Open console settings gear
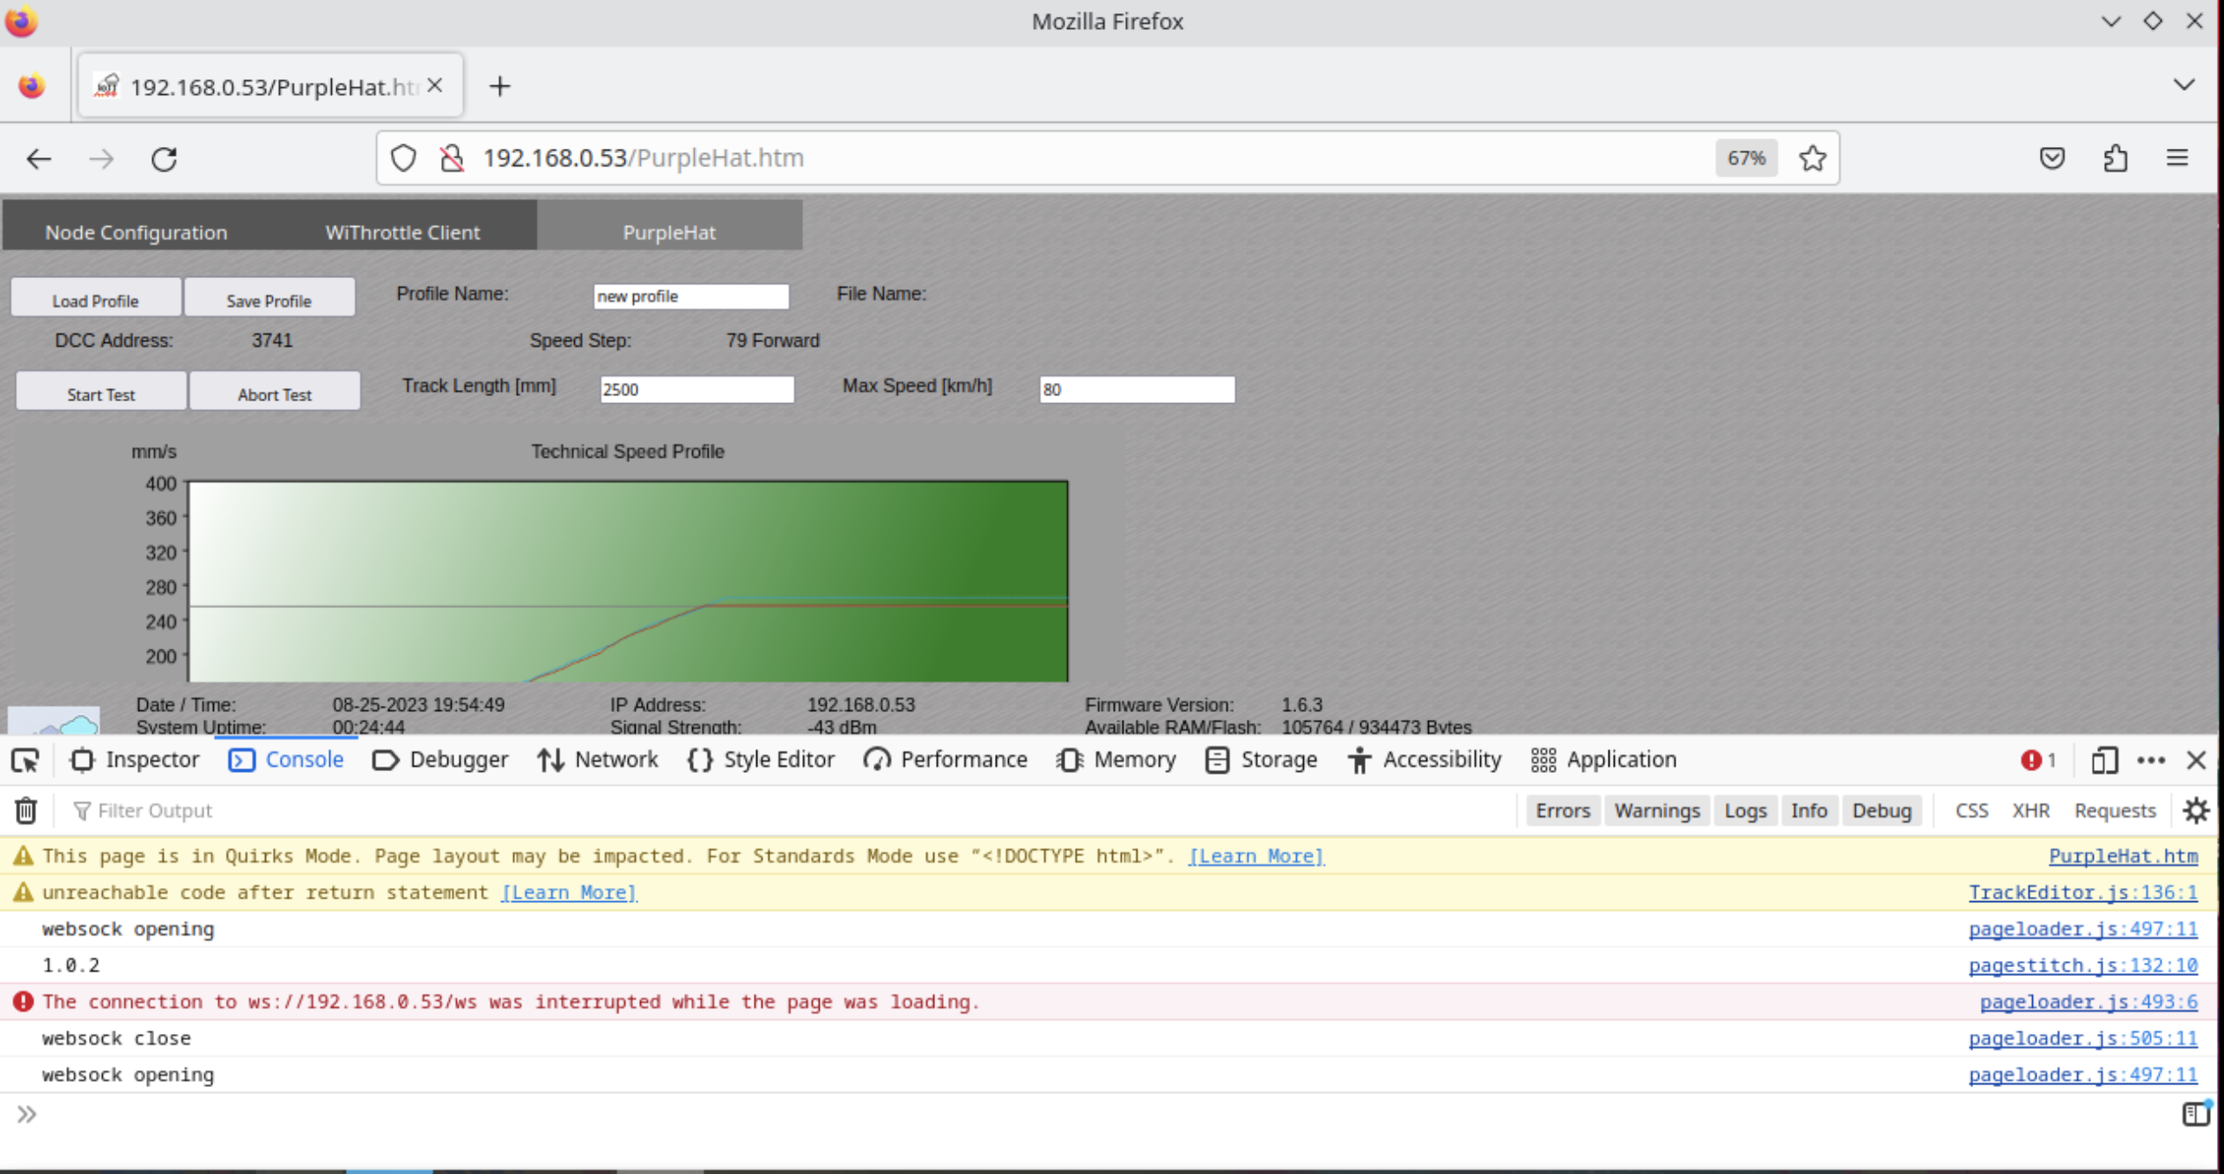The width and height of the screenshot is (2224, 1174). tap(2196, 811)
